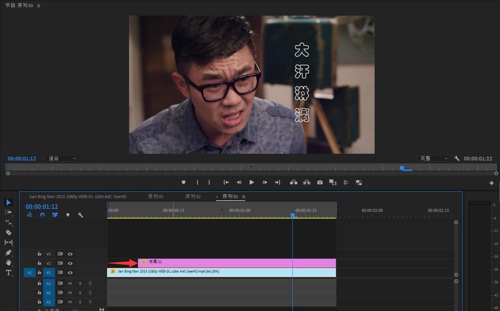Select the Type tool

coord(8,273)
